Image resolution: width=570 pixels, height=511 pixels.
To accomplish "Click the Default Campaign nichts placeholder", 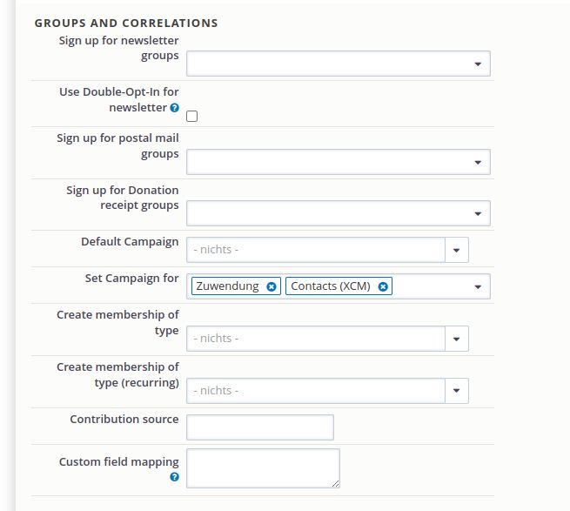I will click(x=216, y=250).
